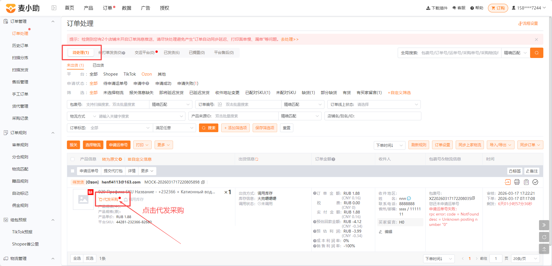Screen dimensions: 552x266
Task: Open the 物流方式 dropdown
Action: [x=83, y=116]
